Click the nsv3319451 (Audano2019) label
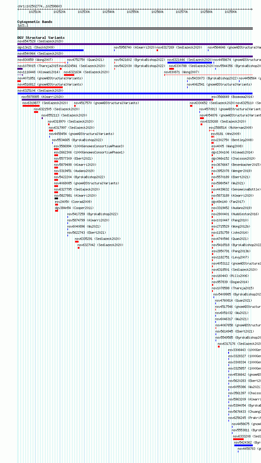 (x=74, y=171)
